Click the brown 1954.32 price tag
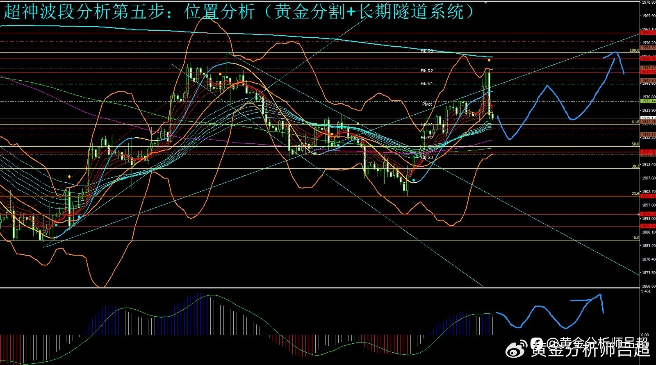This screenshot has height=365, width=656. point(648,48)
